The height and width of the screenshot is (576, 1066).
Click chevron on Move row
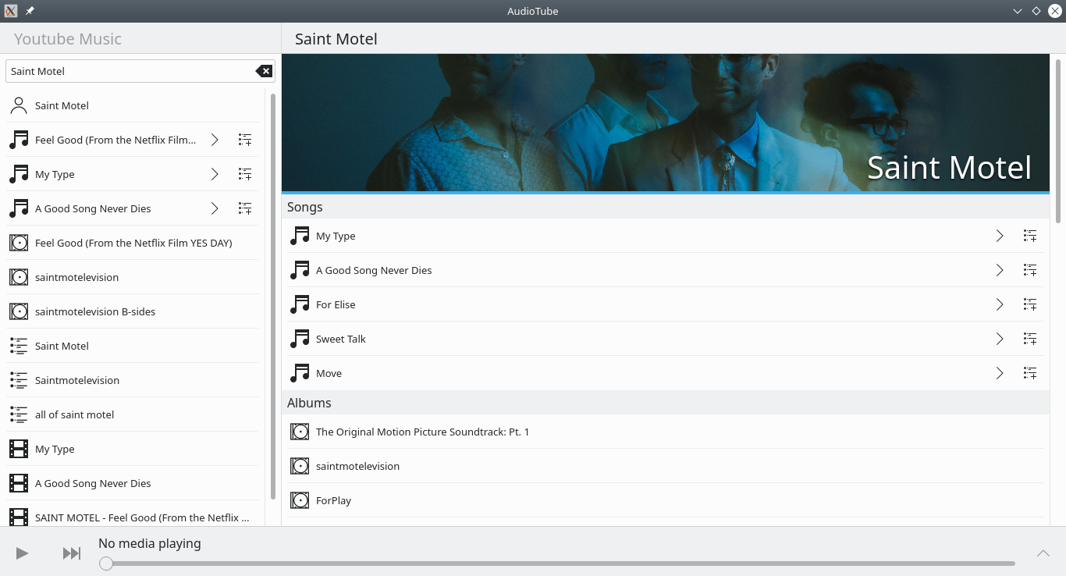(1000, 373)
